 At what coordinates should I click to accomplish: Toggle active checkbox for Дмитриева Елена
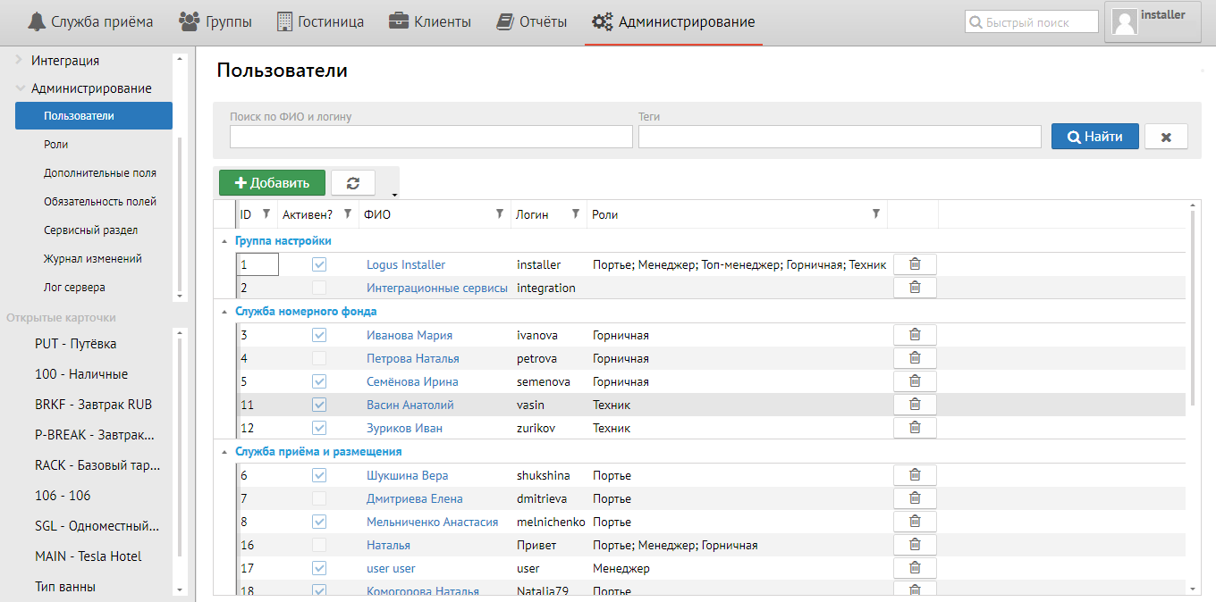319,498
